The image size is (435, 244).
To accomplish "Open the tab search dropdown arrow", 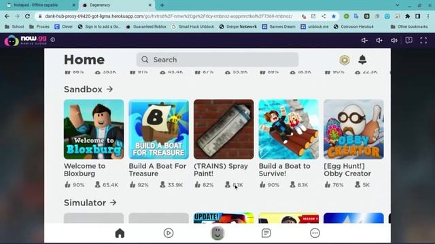I will [x=397, y=5].
